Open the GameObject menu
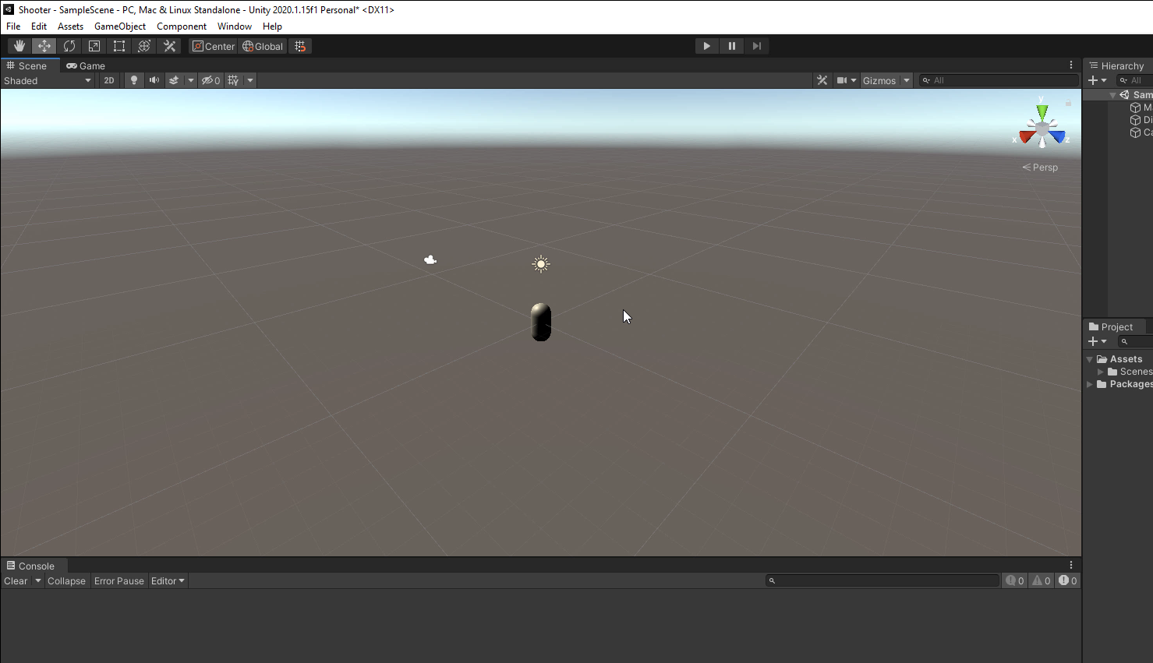This screenshot has width=1153, height=663. click(x=120, y=26)
